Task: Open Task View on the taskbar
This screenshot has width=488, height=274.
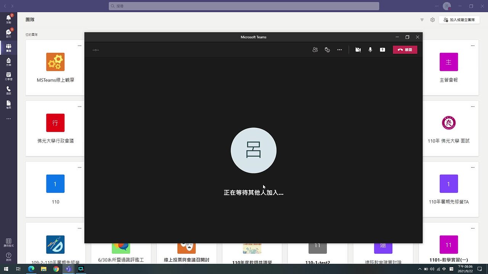Action: point(18,269)
